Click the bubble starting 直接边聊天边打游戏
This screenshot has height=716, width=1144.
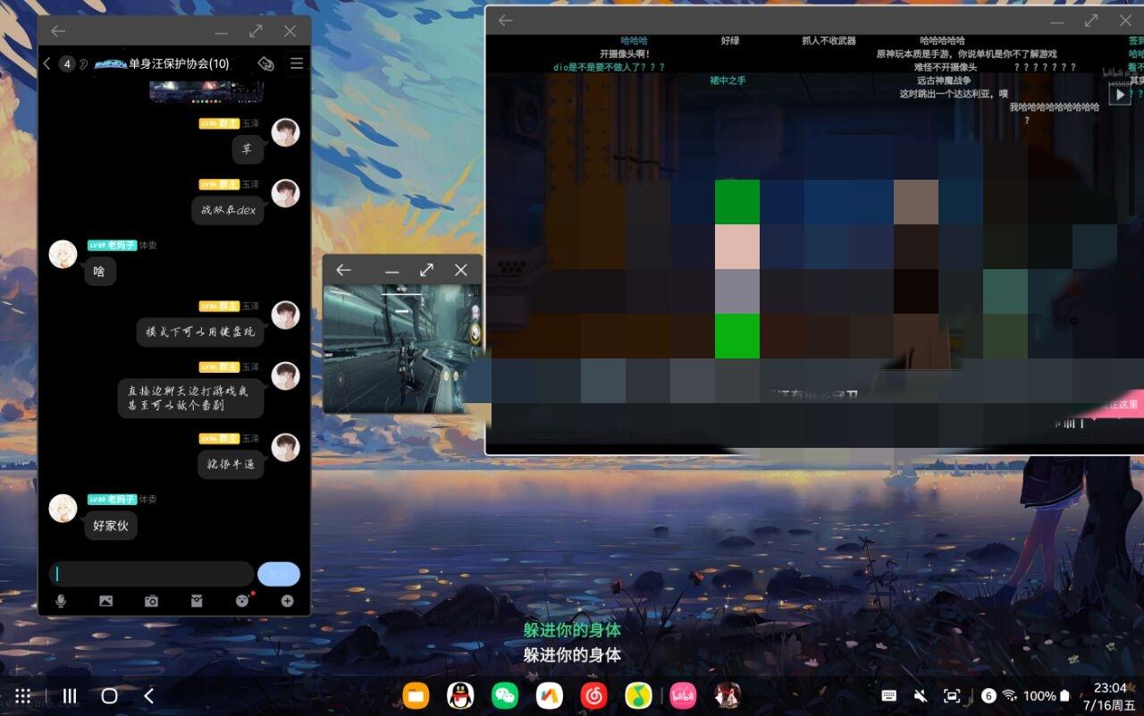[x=191, y=398]
